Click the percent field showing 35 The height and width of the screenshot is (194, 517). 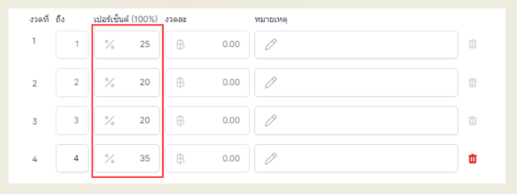click(x=127, y=159)
